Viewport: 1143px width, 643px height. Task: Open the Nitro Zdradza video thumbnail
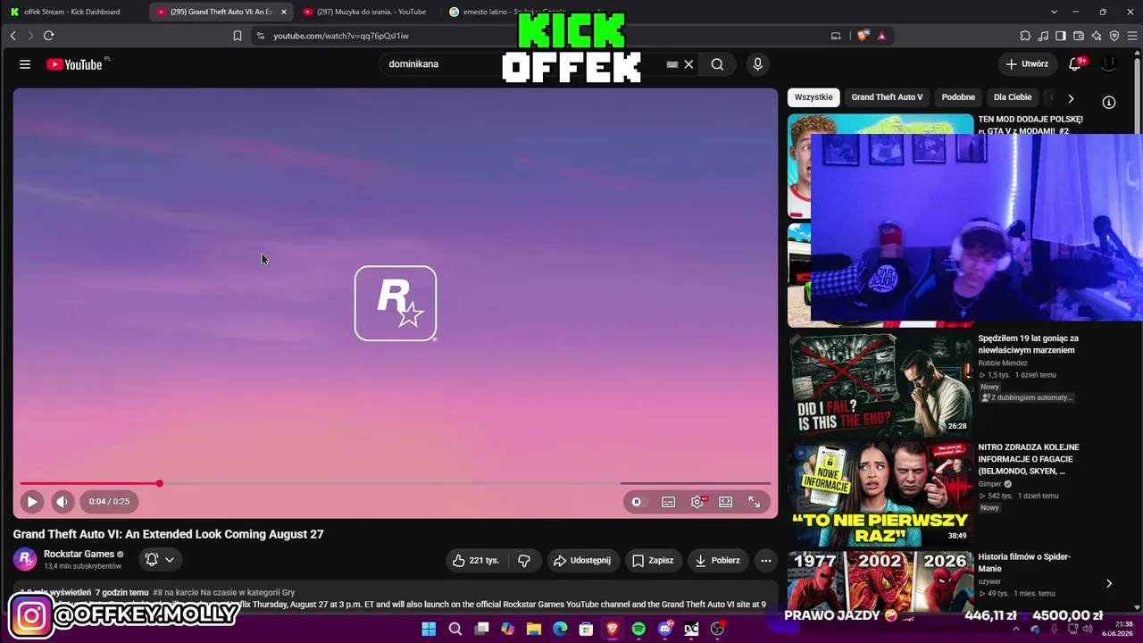pos(880,494)
